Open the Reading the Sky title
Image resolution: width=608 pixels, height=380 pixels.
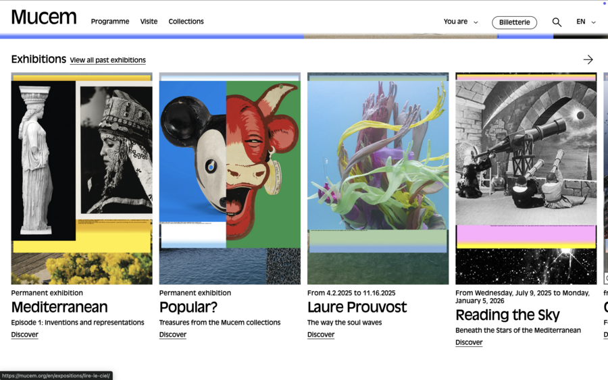click(x=507, y=315)
